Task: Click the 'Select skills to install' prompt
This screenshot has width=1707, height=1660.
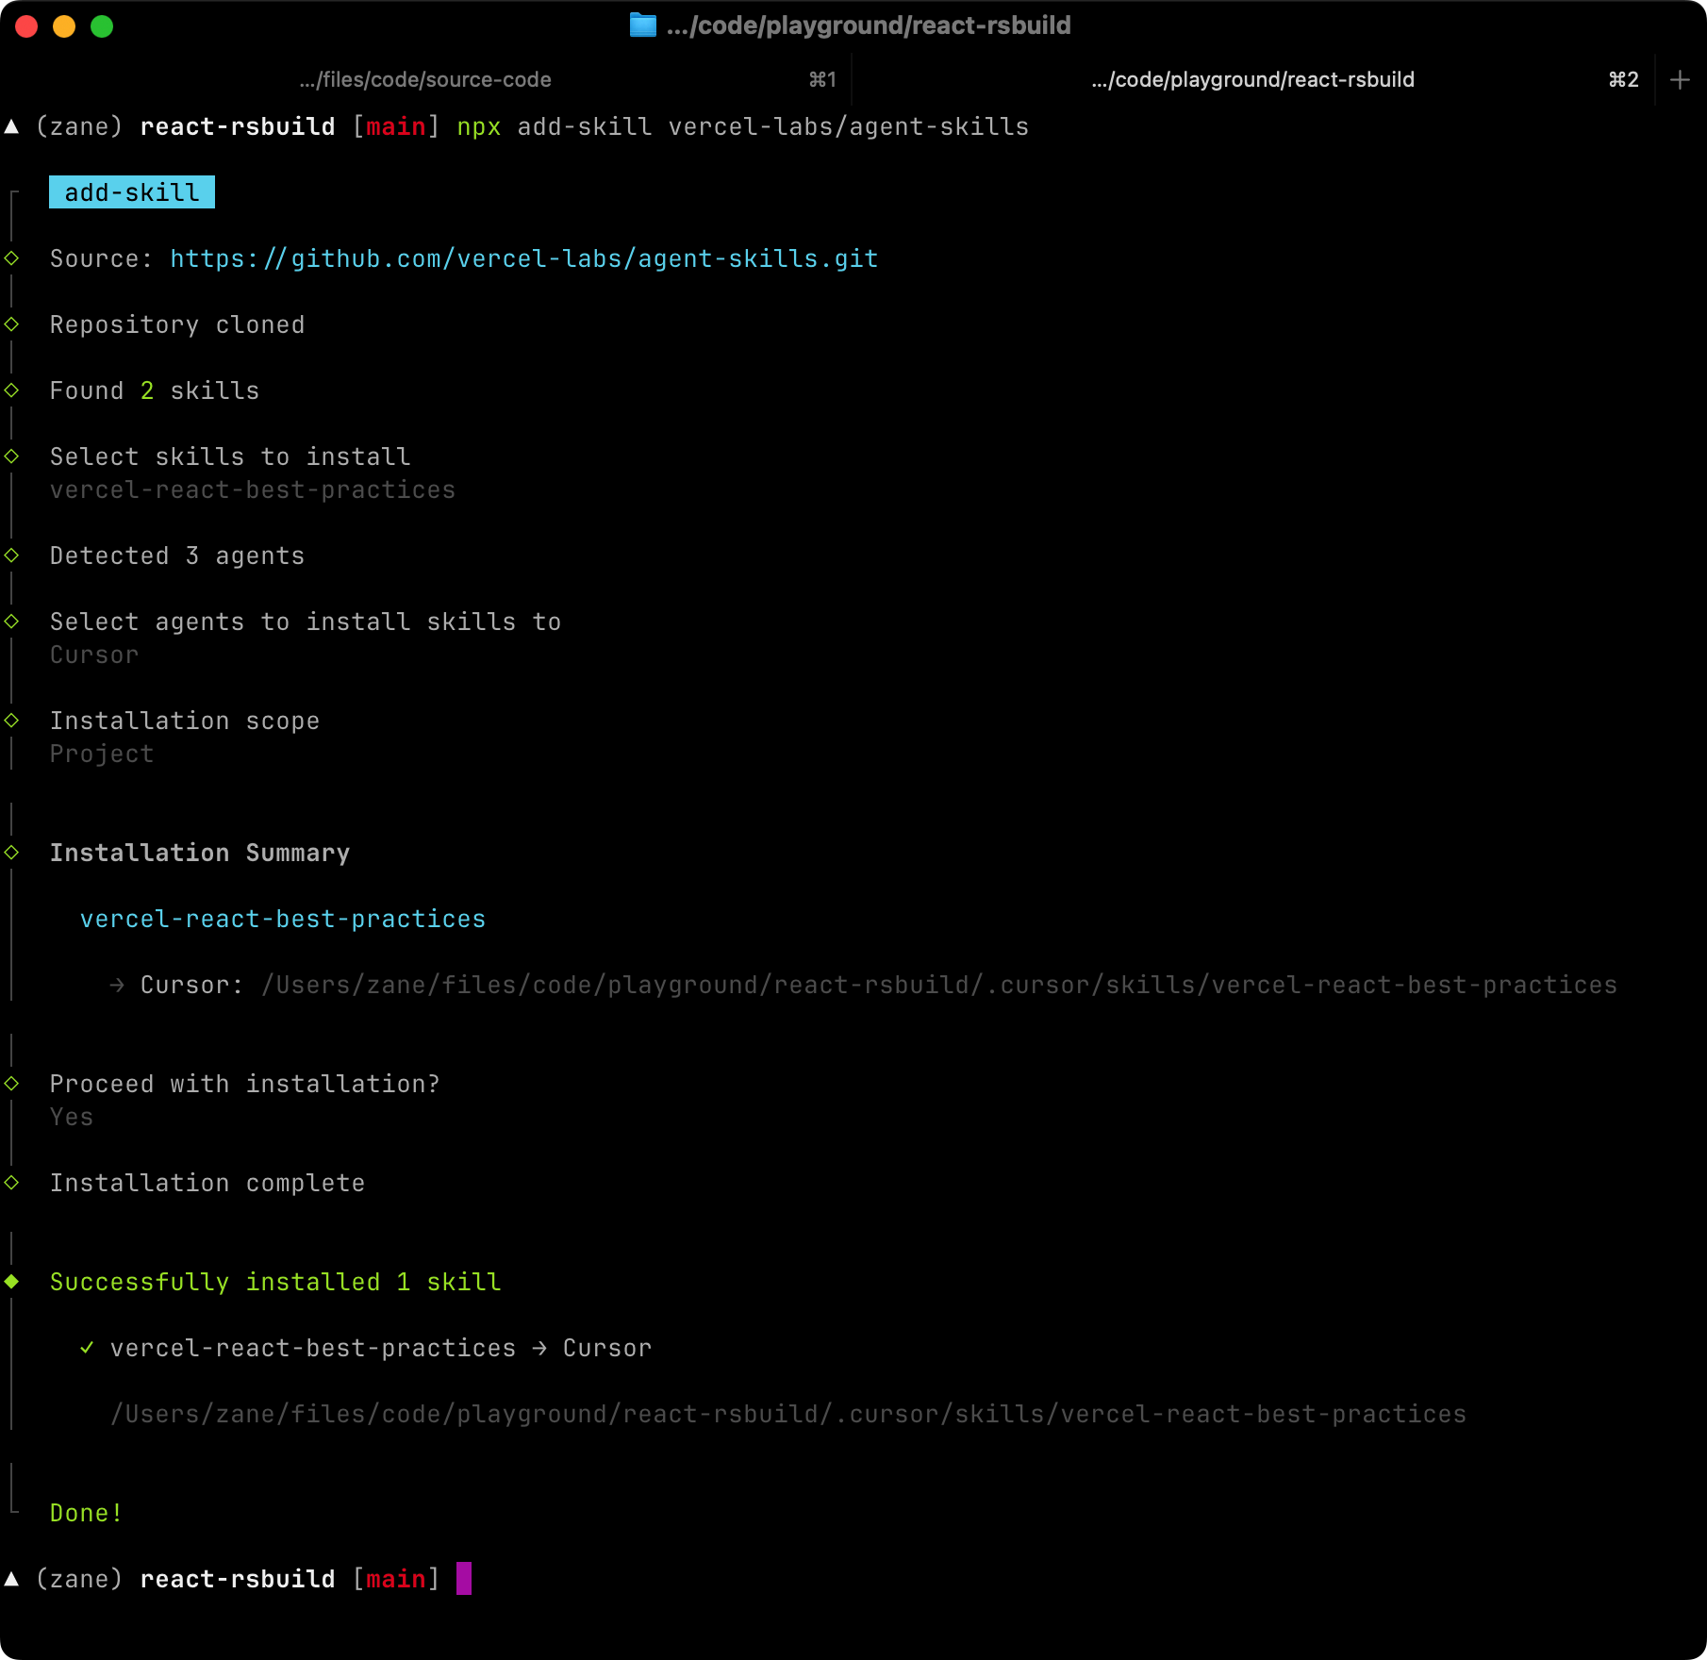Action: tap(230, 456)
